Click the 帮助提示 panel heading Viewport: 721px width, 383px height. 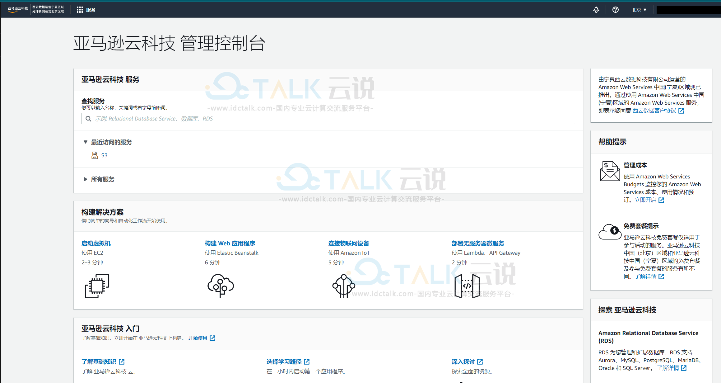point(612,142)
